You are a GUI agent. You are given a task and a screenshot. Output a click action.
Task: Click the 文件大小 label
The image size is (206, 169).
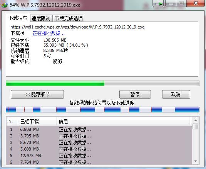(x=20, y=40)
